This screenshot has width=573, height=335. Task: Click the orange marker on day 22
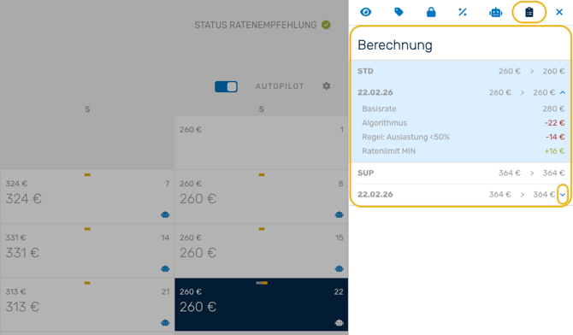[x=264, y=283]
